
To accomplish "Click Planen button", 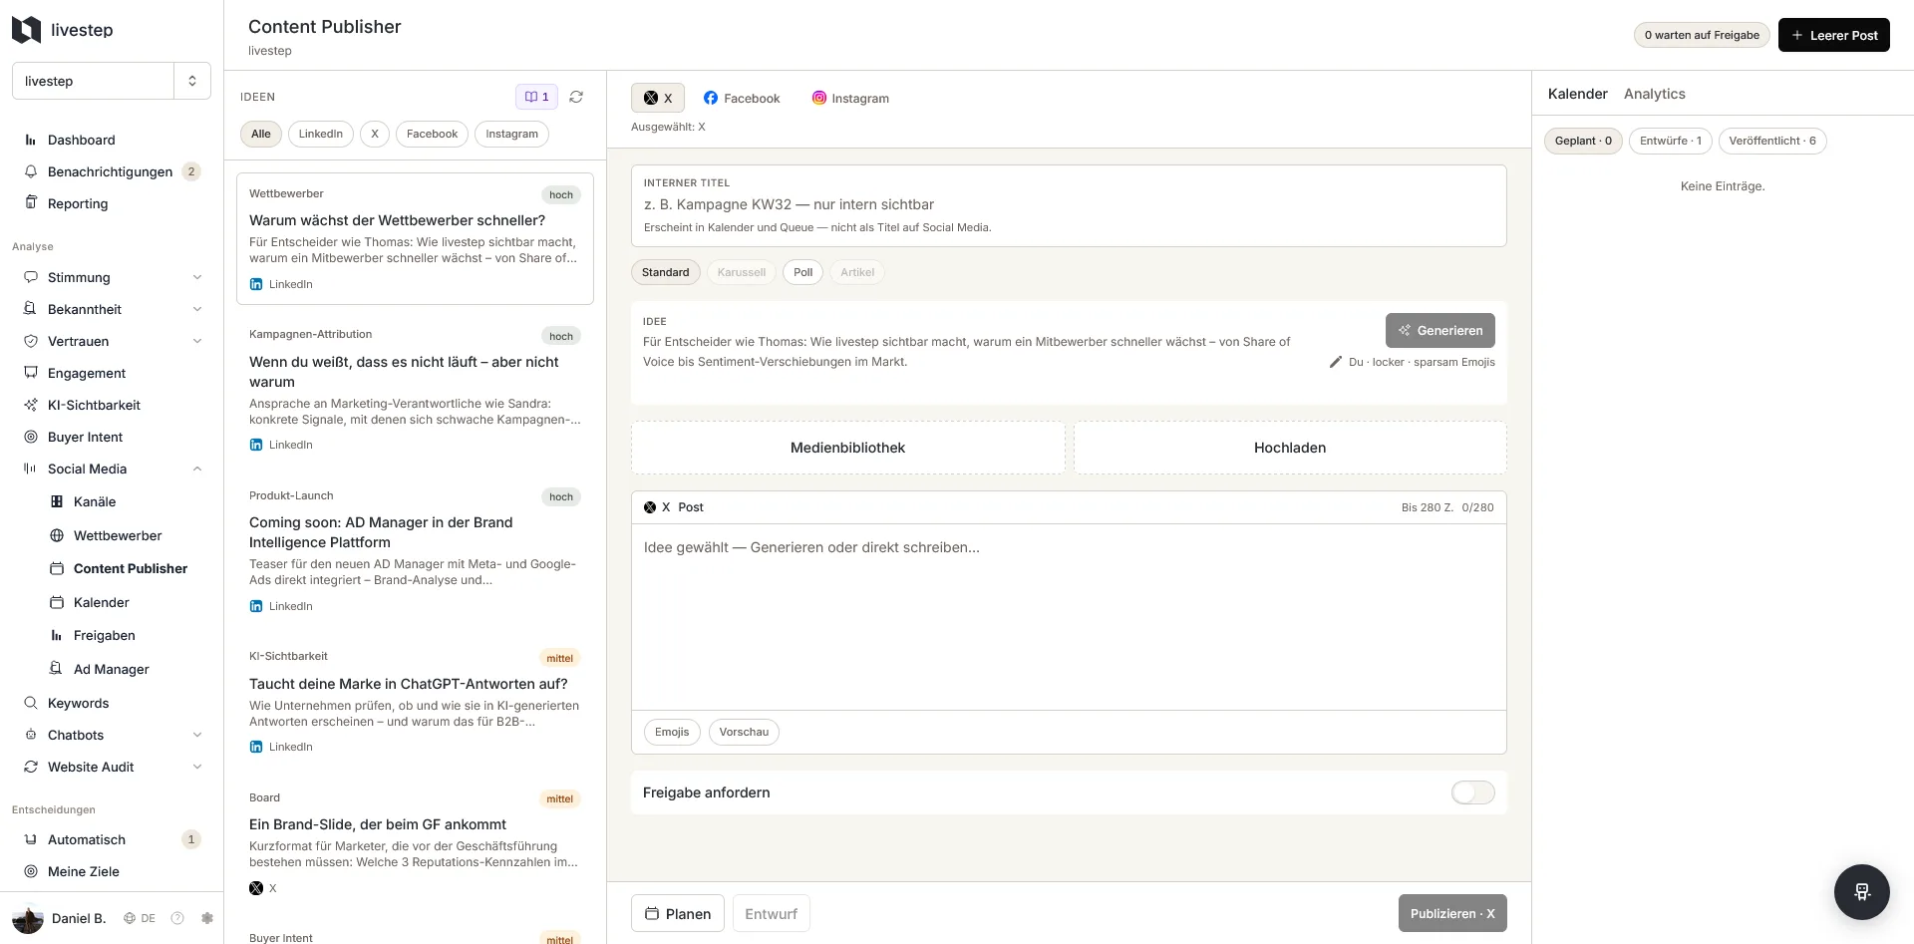I will click(x=678, y=913).
